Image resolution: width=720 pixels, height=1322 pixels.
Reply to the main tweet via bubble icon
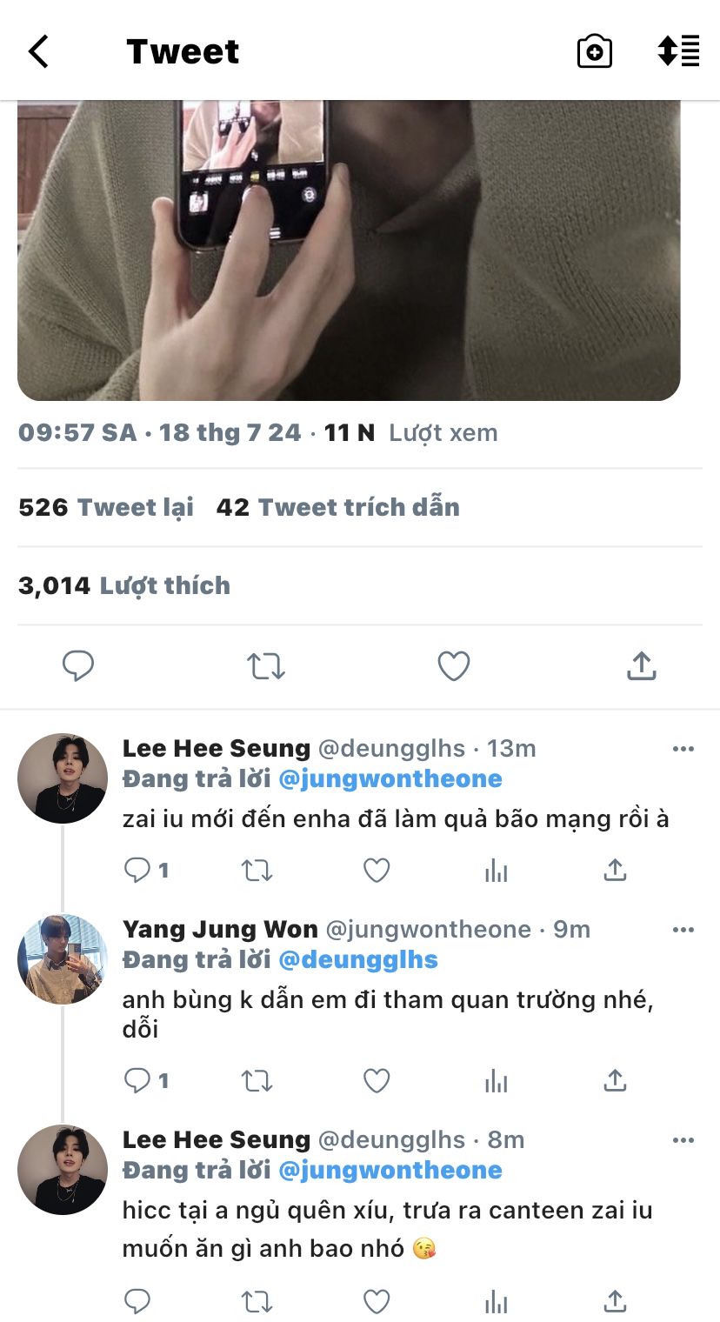pyautogui.click(x=78, y=666)
